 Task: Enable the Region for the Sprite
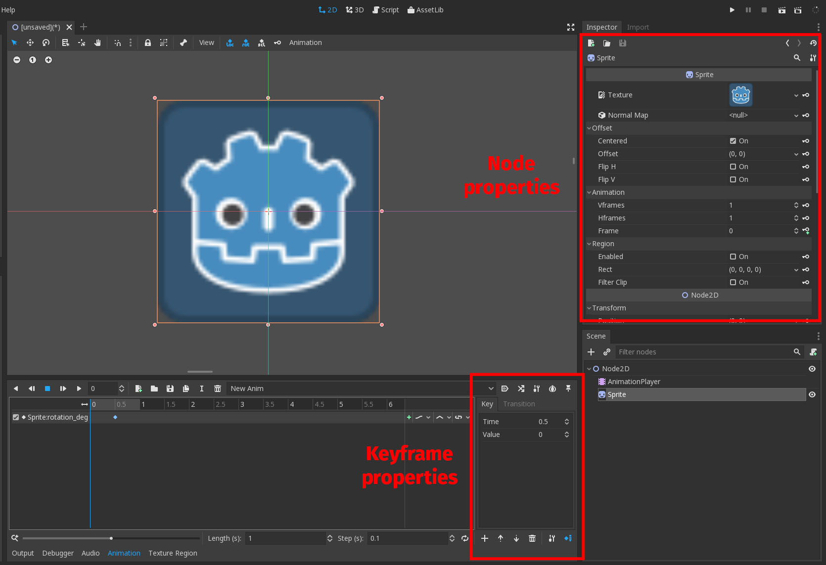tap(734, 257)
